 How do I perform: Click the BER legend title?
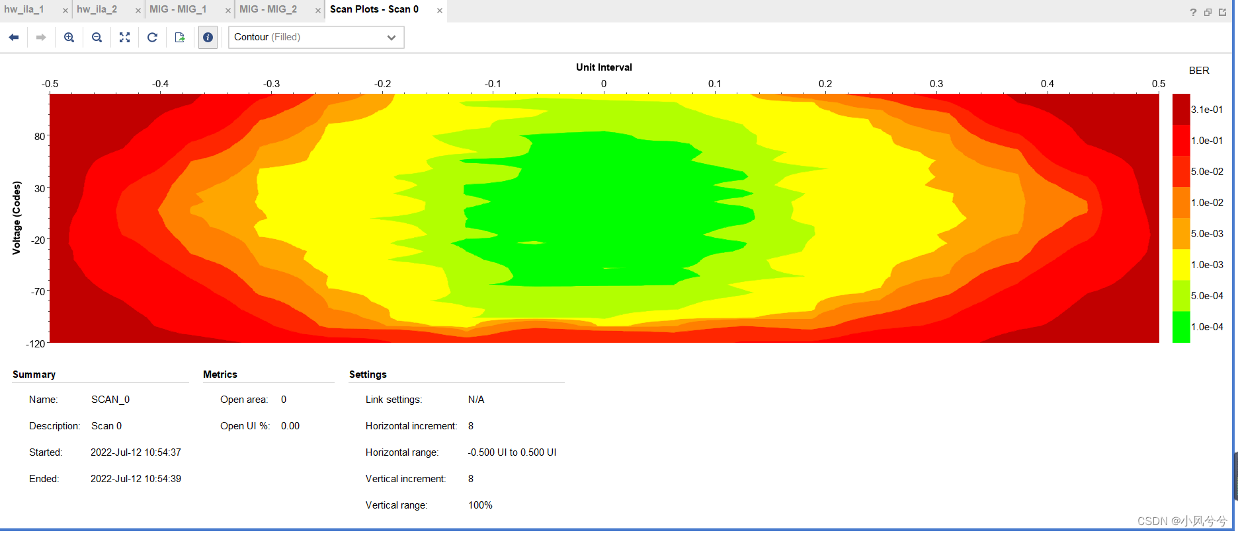point(1199,71)
